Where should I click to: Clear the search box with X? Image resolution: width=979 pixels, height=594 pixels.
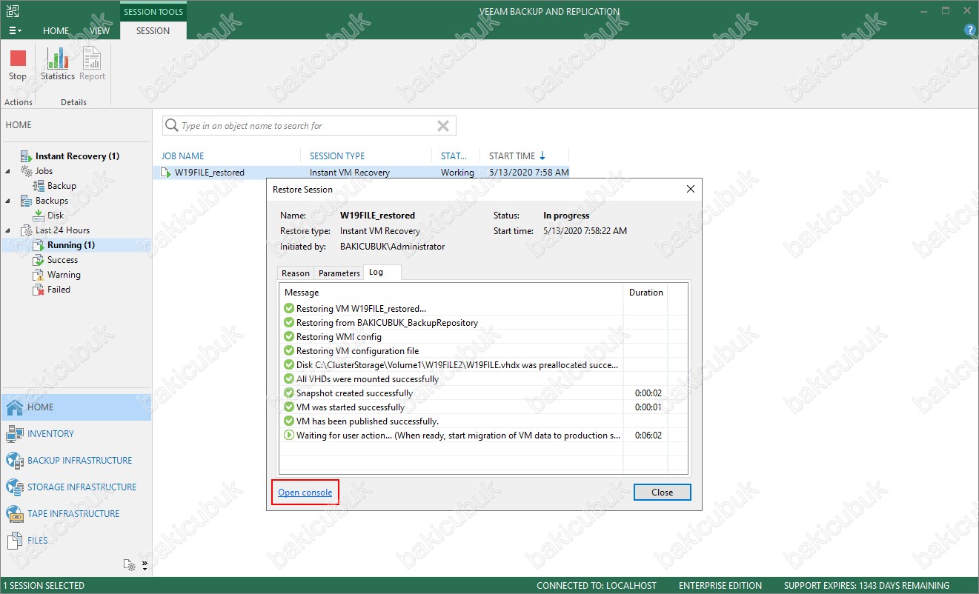click(x=443, y=126)
